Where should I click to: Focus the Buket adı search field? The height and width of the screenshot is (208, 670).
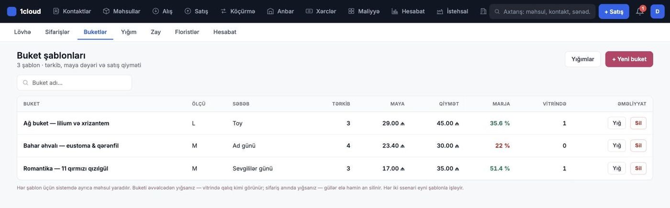[74, 83]
